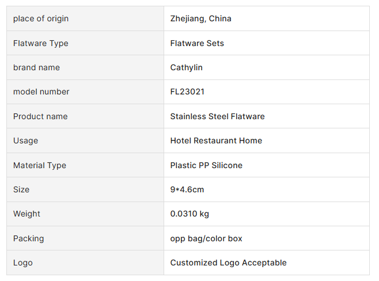Viewport: 379px width, 281px height.
Task: Click the 'place of origin' label cell
Action: [x=41, y=18]
